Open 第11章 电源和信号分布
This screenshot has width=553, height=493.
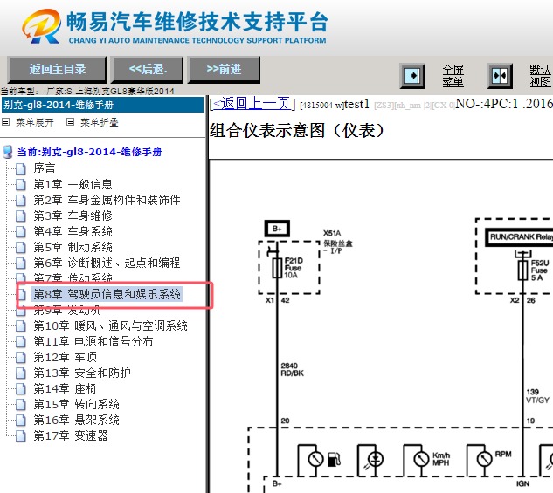click(x=93, y=341)
